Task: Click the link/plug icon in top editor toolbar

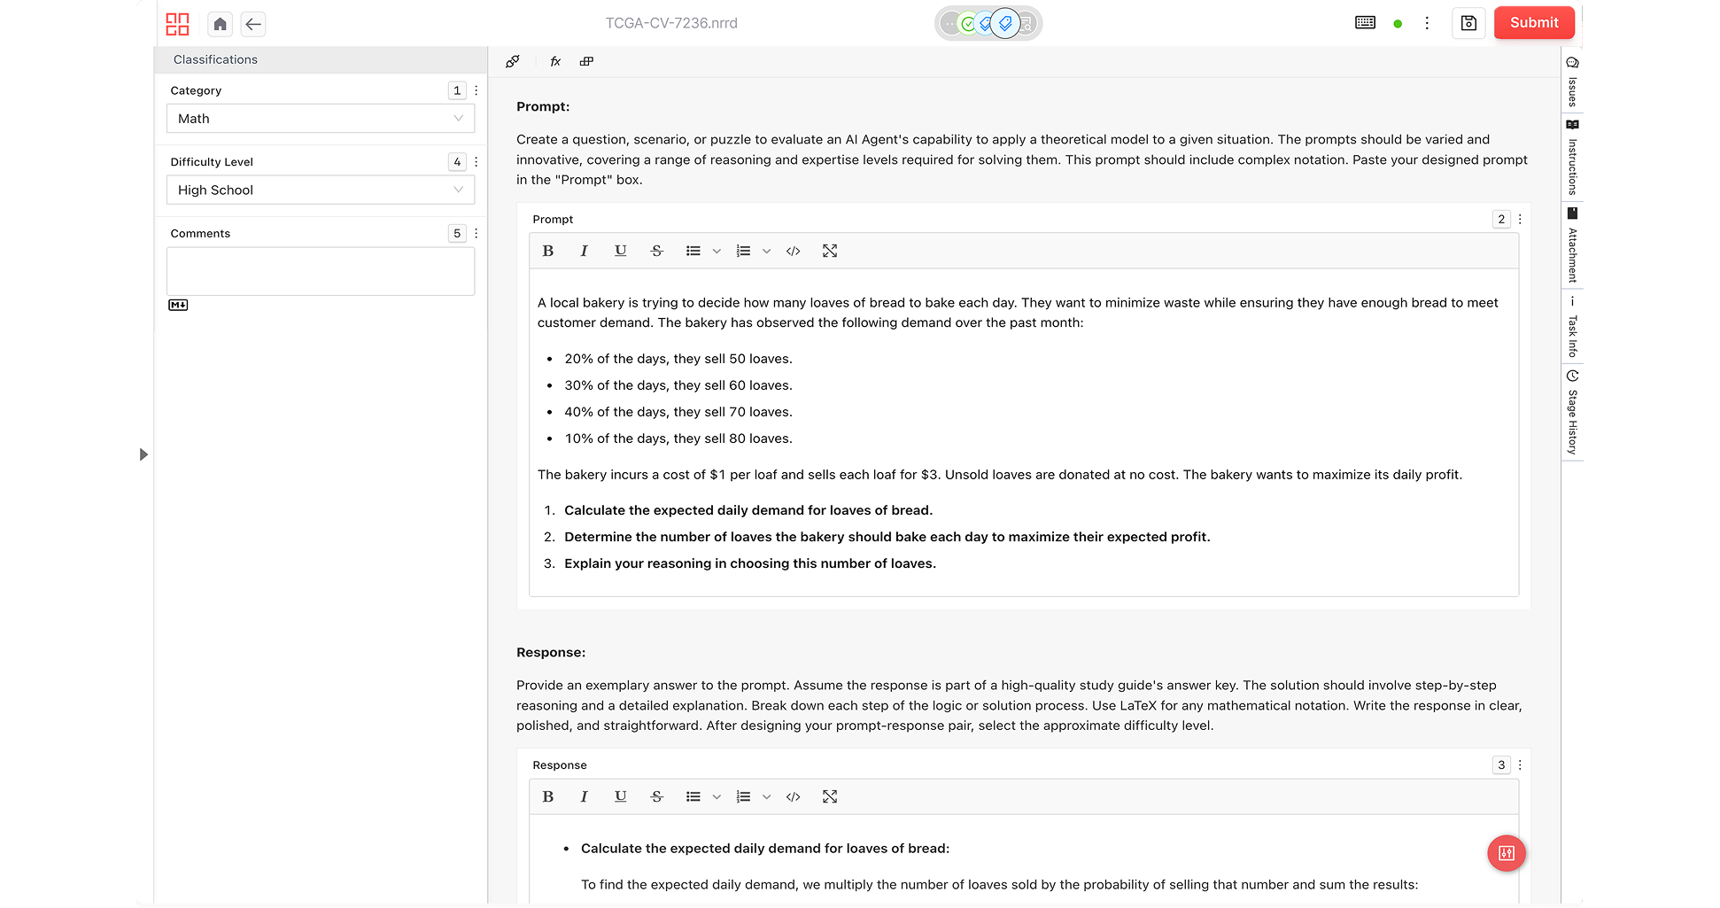Action: (513, 61)
